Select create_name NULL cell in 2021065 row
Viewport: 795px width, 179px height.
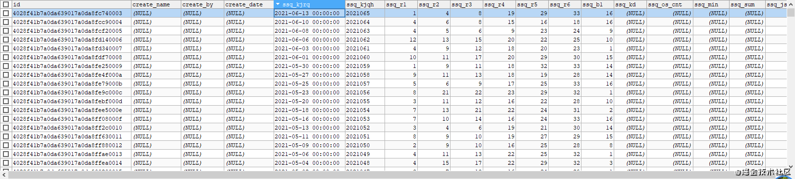pyautogui.click(x=156, y=13)
